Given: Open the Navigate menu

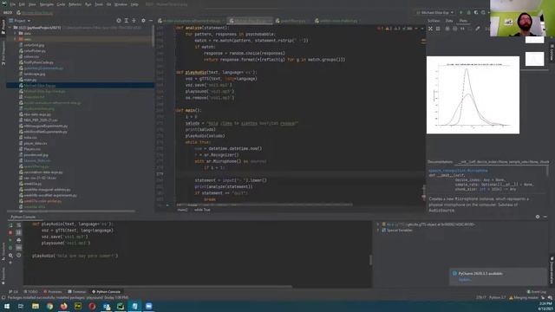Looking at the screenshot, I should (x=46, y=4).
